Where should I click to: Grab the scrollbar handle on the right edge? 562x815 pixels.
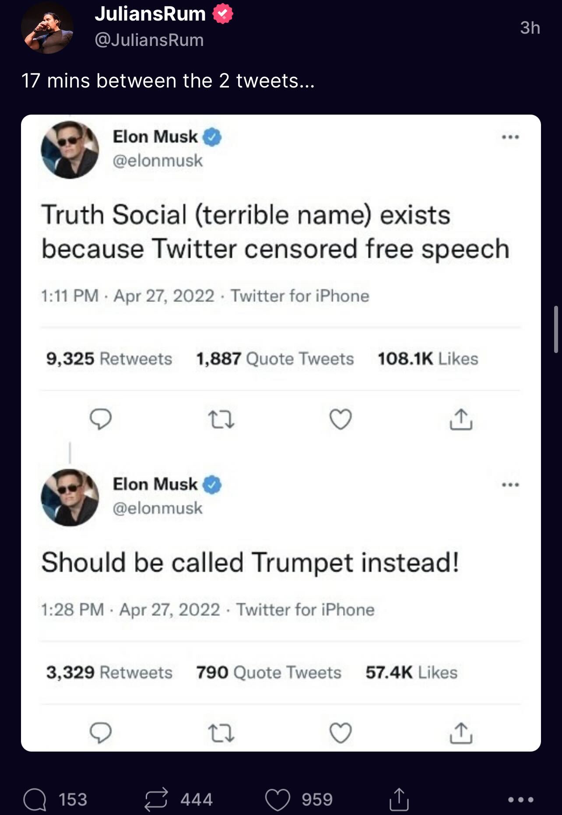coord(556,329)
